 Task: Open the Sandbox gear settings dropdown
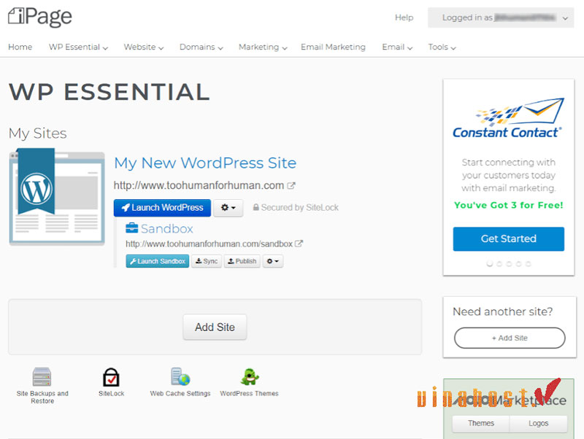pos(272,261)
